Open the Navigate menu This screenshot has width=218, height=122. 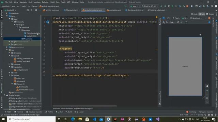[x=23, y=2]
